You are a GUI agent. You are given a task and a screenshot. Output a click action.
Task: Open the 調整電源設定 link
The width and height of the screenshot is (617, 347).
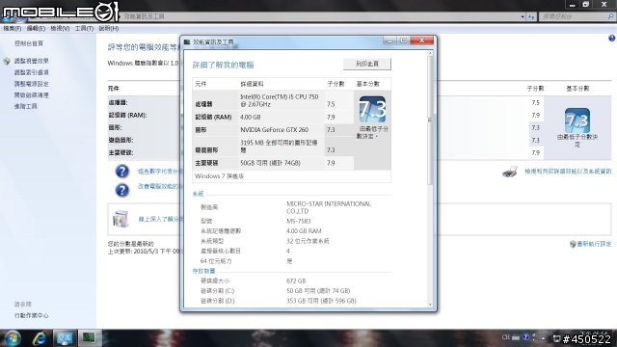(32, 84)
